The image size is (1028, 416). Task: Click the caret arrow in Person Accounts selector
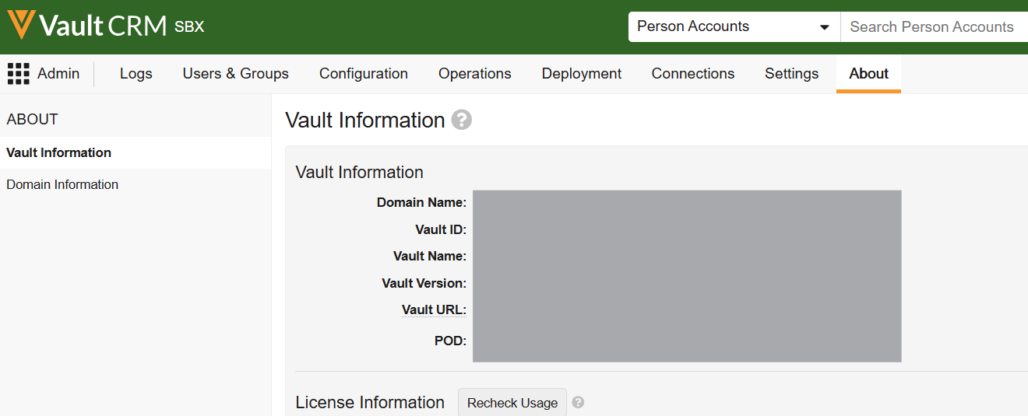pyautogui.click(x=825, y=27)
